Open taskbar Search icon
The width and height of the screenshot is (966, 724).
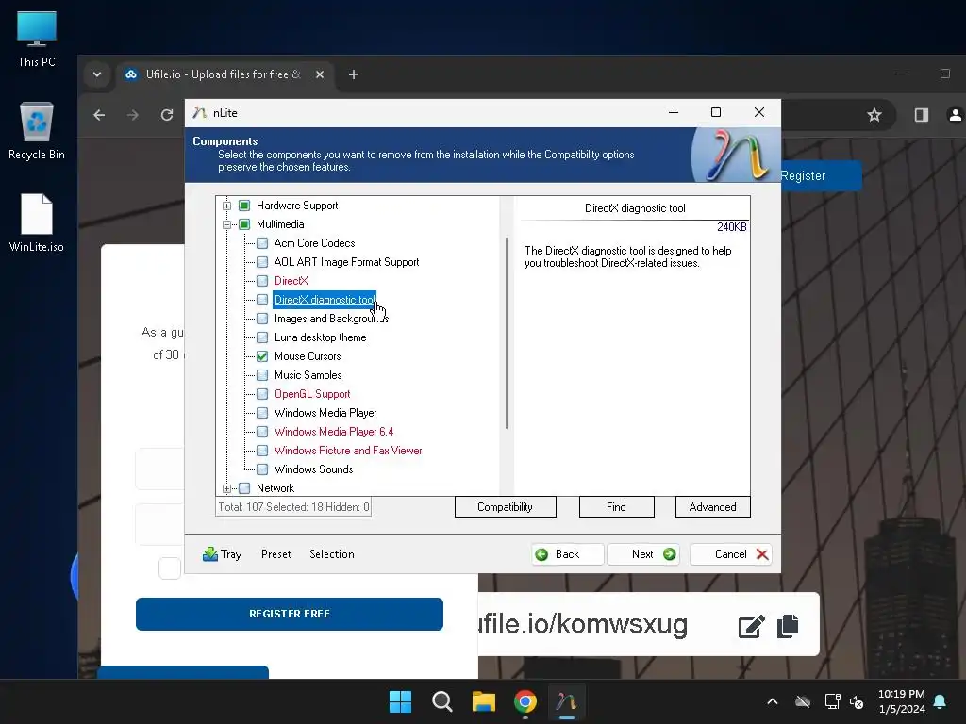(x=441, y=701)
